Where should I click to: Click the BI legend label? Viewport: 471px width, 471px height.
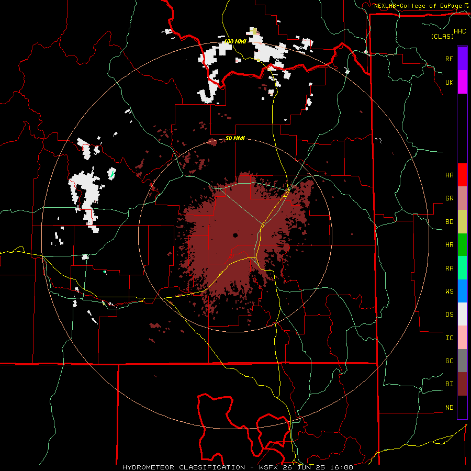449,384
